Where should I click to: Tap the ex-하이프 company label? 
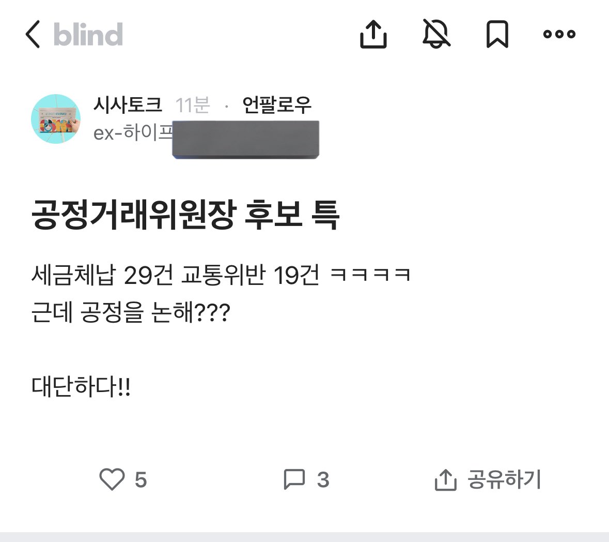(x=133, y=132)
